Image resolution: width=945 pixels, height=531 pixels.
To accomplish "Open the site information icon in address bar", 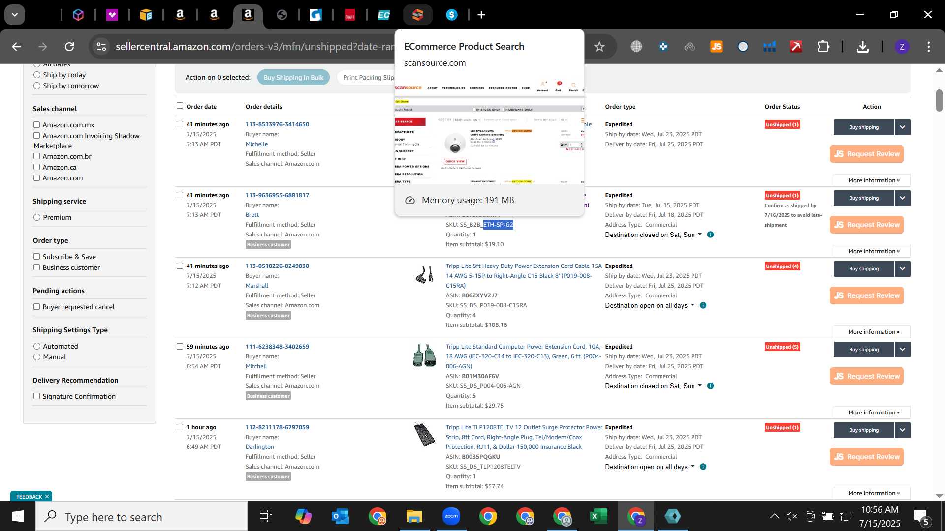I will pyautogui.click(x=101, y=47).
